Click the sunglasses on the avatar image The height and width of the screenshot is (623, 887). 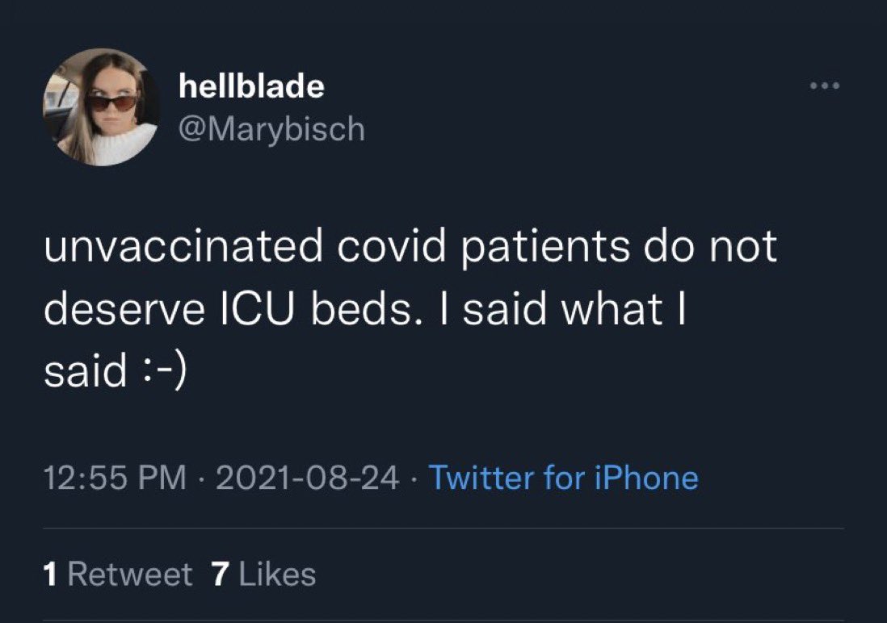[113, 103]
